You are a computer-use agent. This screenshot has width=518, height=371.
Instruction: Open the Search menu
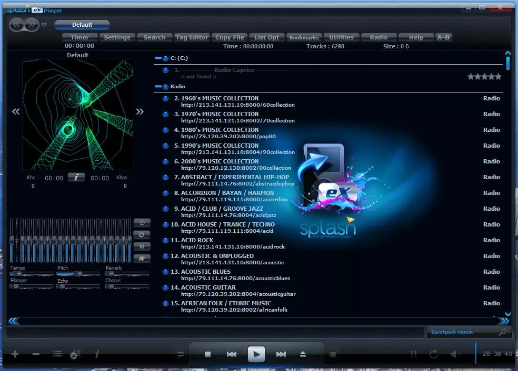click(154, 37)
